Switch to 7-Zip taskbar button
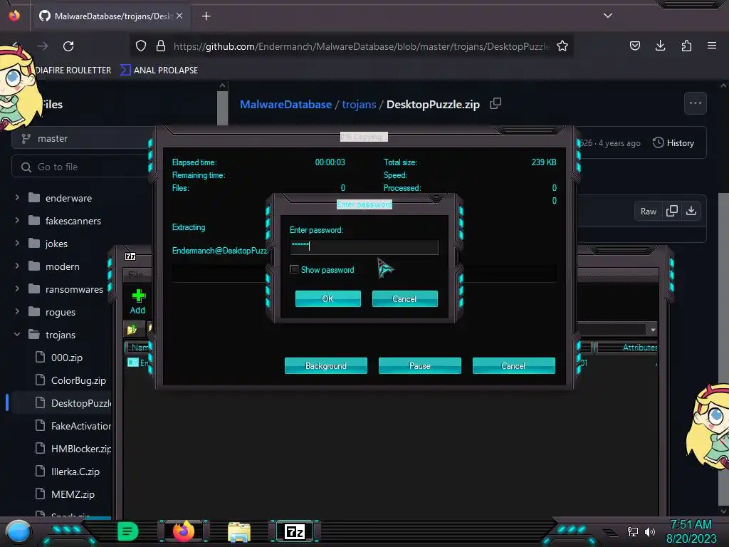The height and width of the screenshot is (547, 729). [x=295, y=531]
